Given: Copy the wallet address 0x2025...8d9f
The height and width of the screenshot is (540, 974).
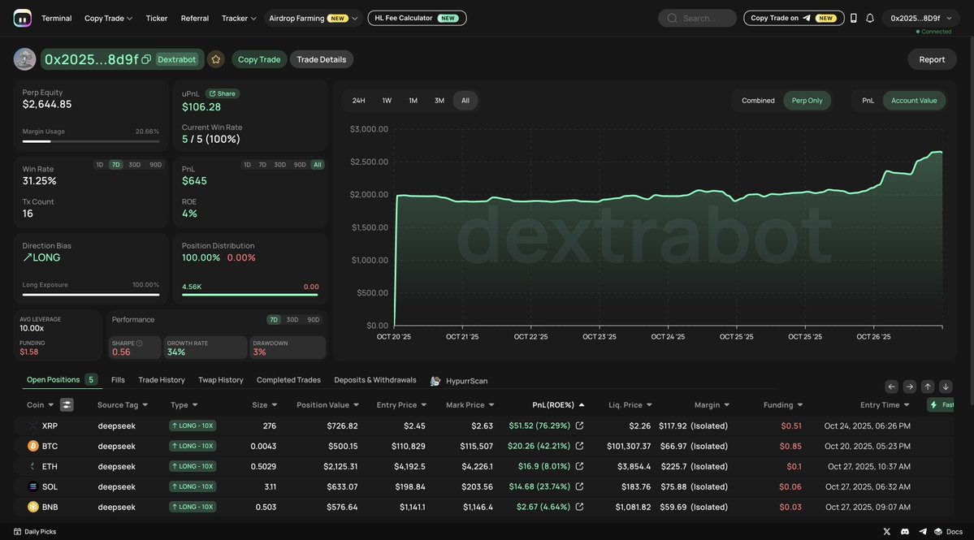Looking at the screenshot, I should tap(146, 59).
